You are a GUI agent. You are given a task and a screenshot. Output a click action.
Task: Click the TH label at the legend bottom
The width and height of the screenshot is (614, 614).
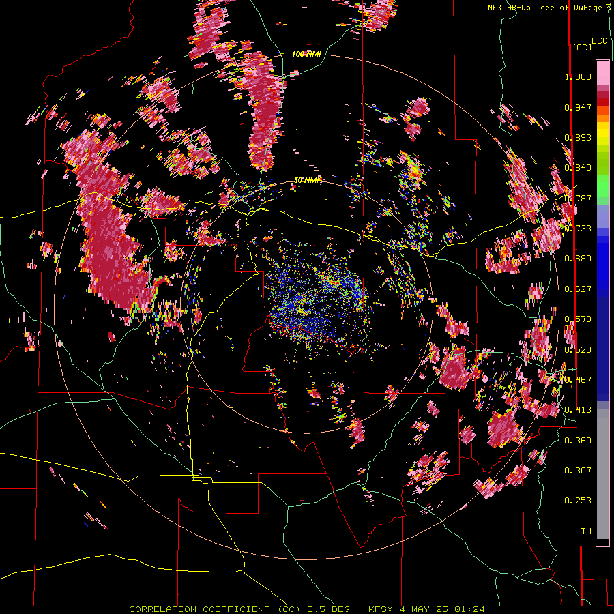coord(586,531)
